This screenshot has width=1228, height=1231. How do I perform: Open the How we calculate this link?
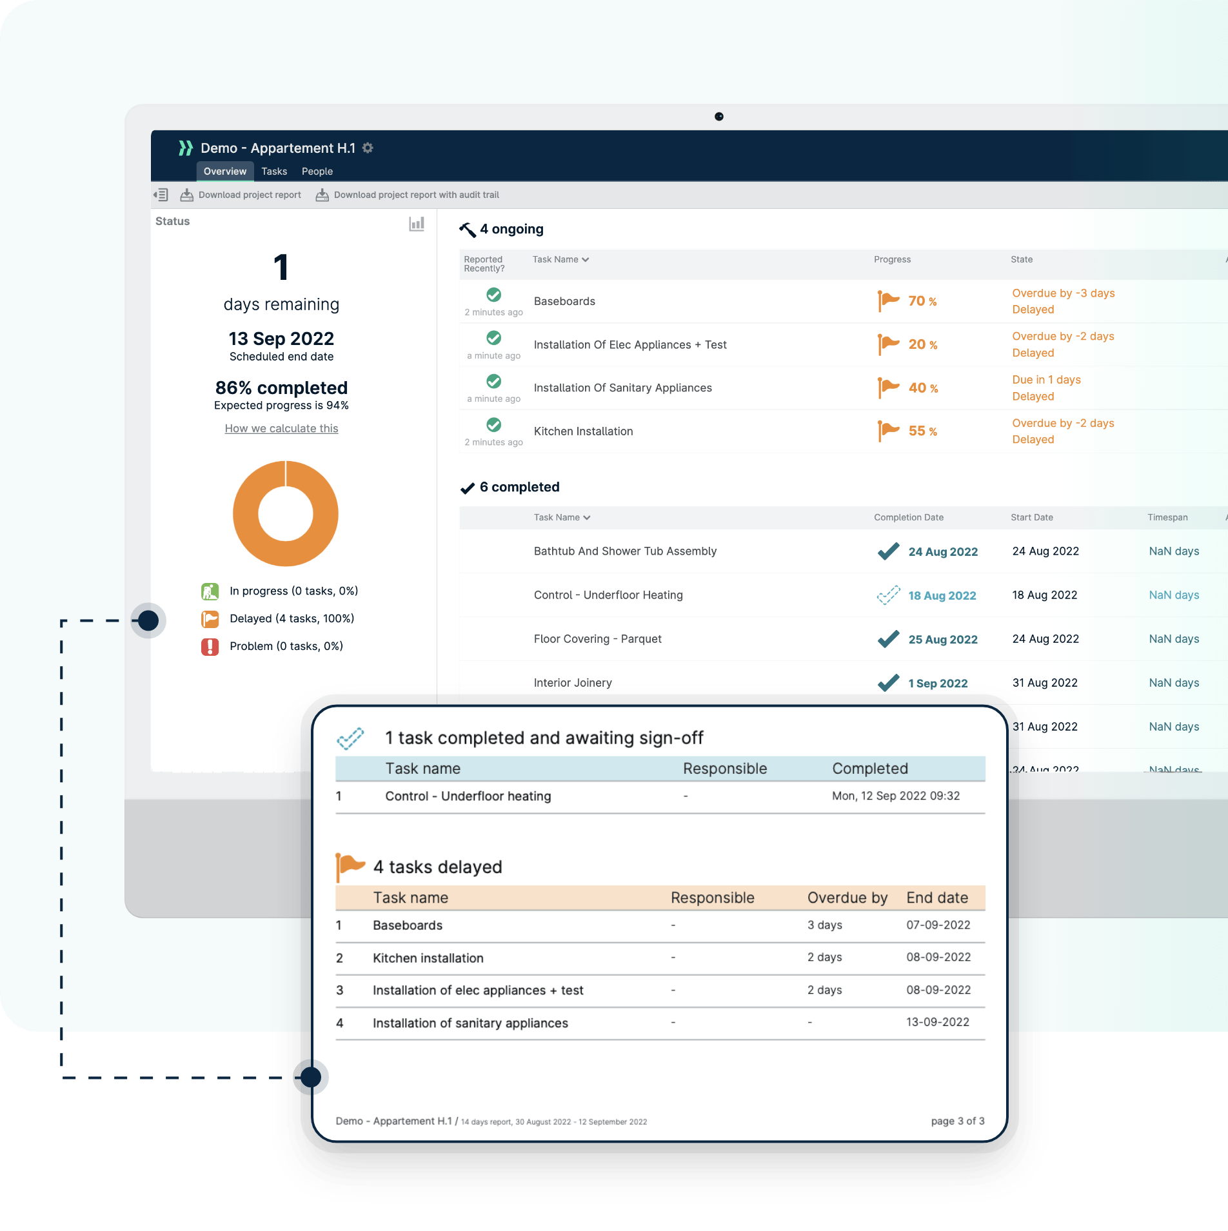pos(281,429)
